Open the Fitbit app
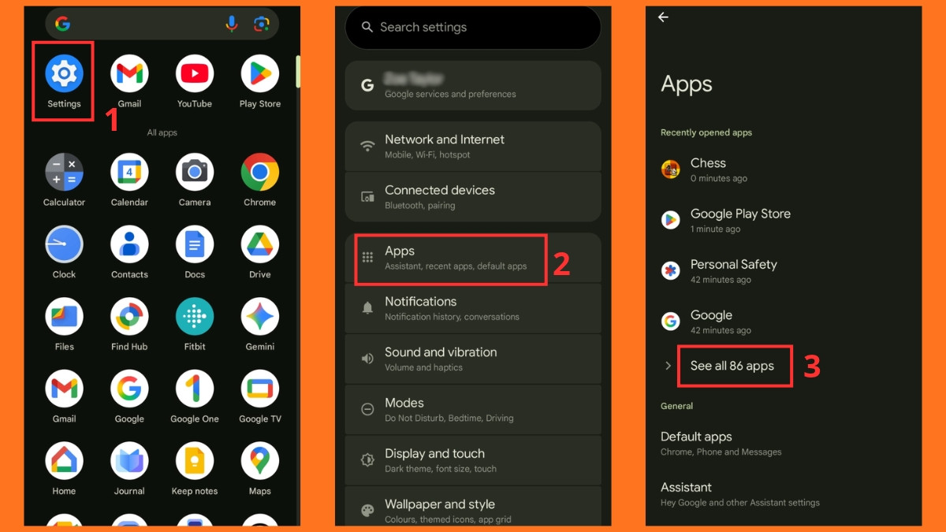Image resolution: width=946 pixels, height=532 pixels. tap(195, 317)
